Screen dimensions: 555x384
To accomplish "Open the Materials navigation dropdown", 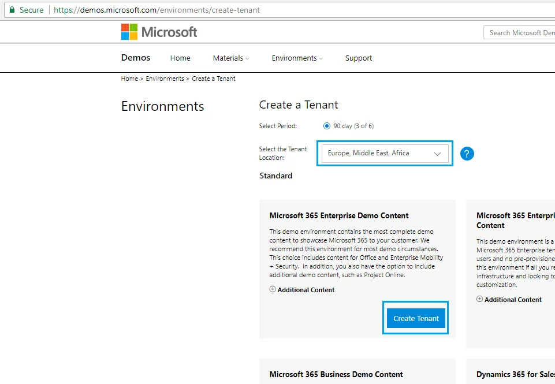I will click(230, 58).
